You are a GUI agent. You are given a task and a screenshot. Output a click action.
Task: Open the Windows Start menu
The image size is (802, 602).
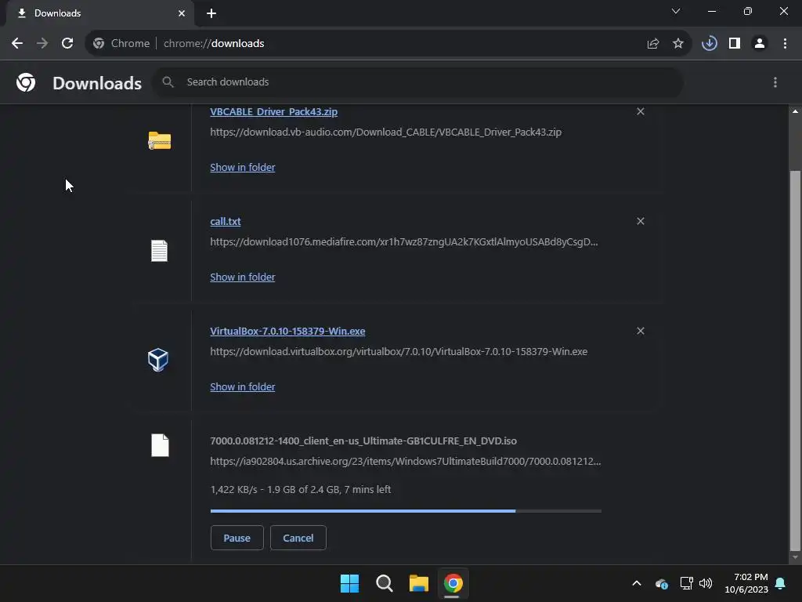click(350, 583)
